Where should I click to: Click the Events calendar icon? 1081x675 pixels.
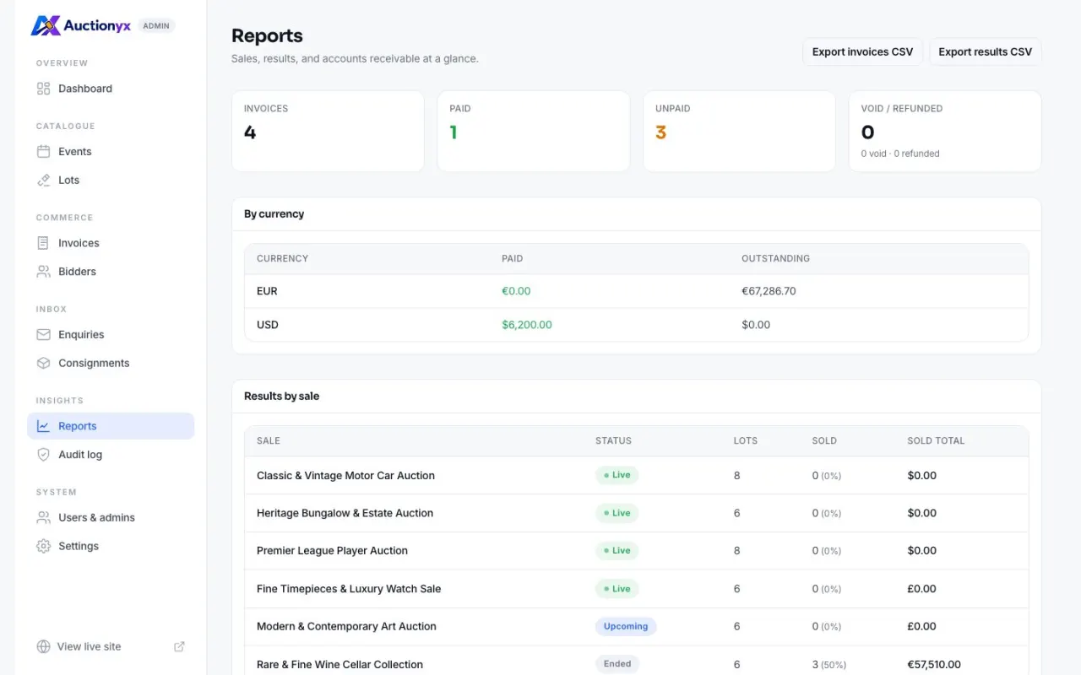44,152
